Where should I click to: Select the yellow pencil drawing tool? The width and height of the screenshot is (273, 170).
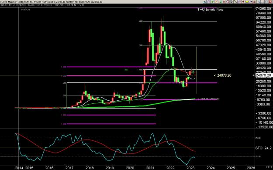[x=216, y=2]
